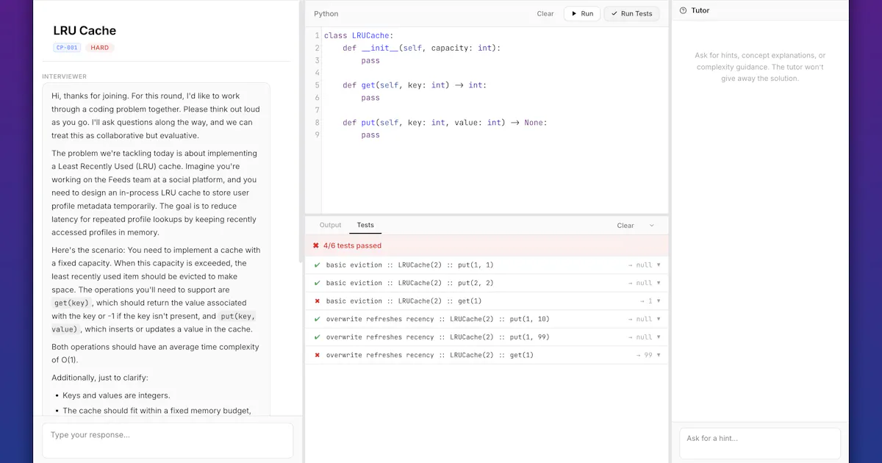The height and width of the screenshot is (463, 882).
Task: Click the HARD difficulty badge
Action: coord(100,48)
